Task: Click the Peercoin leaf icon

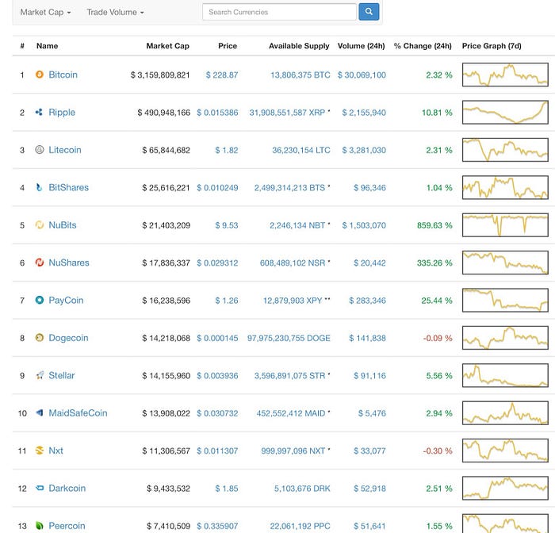Action: click(x=40, y=526)
